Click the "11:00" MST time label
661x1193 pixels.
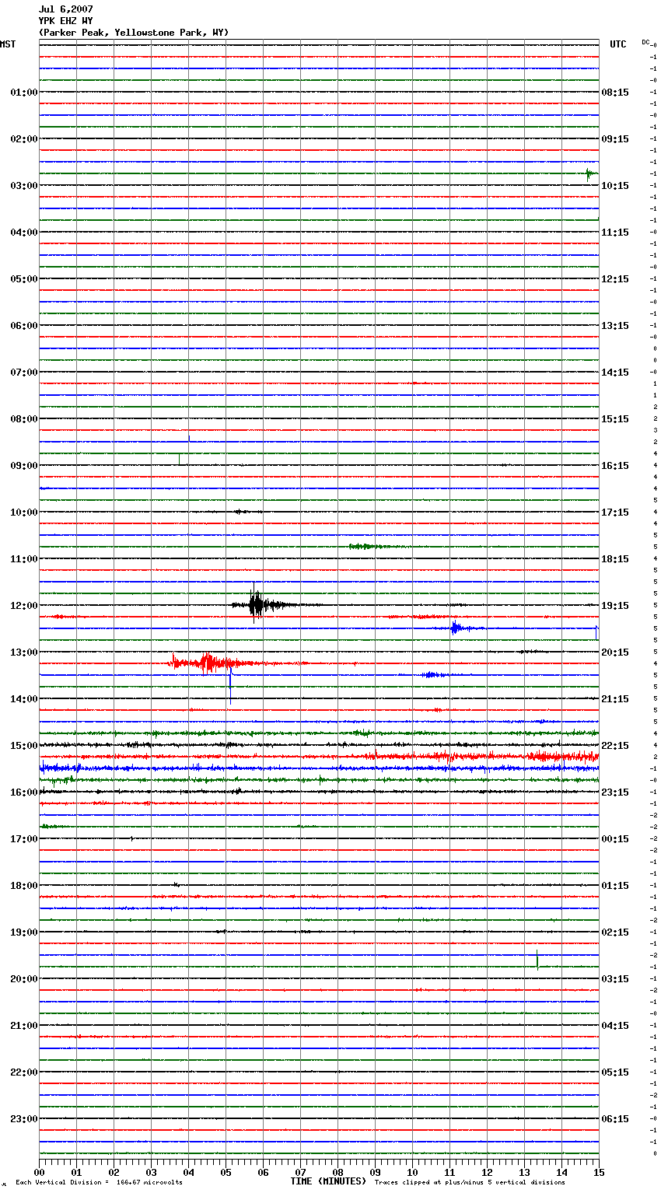coord(24,559)
